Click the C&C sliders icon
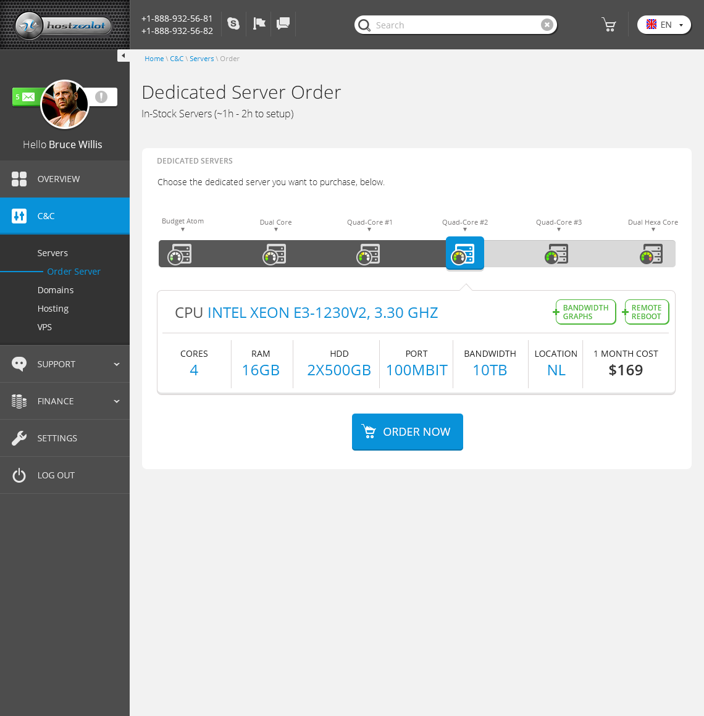Viewport: 704px width, 716px height. (x=19, y=216)
